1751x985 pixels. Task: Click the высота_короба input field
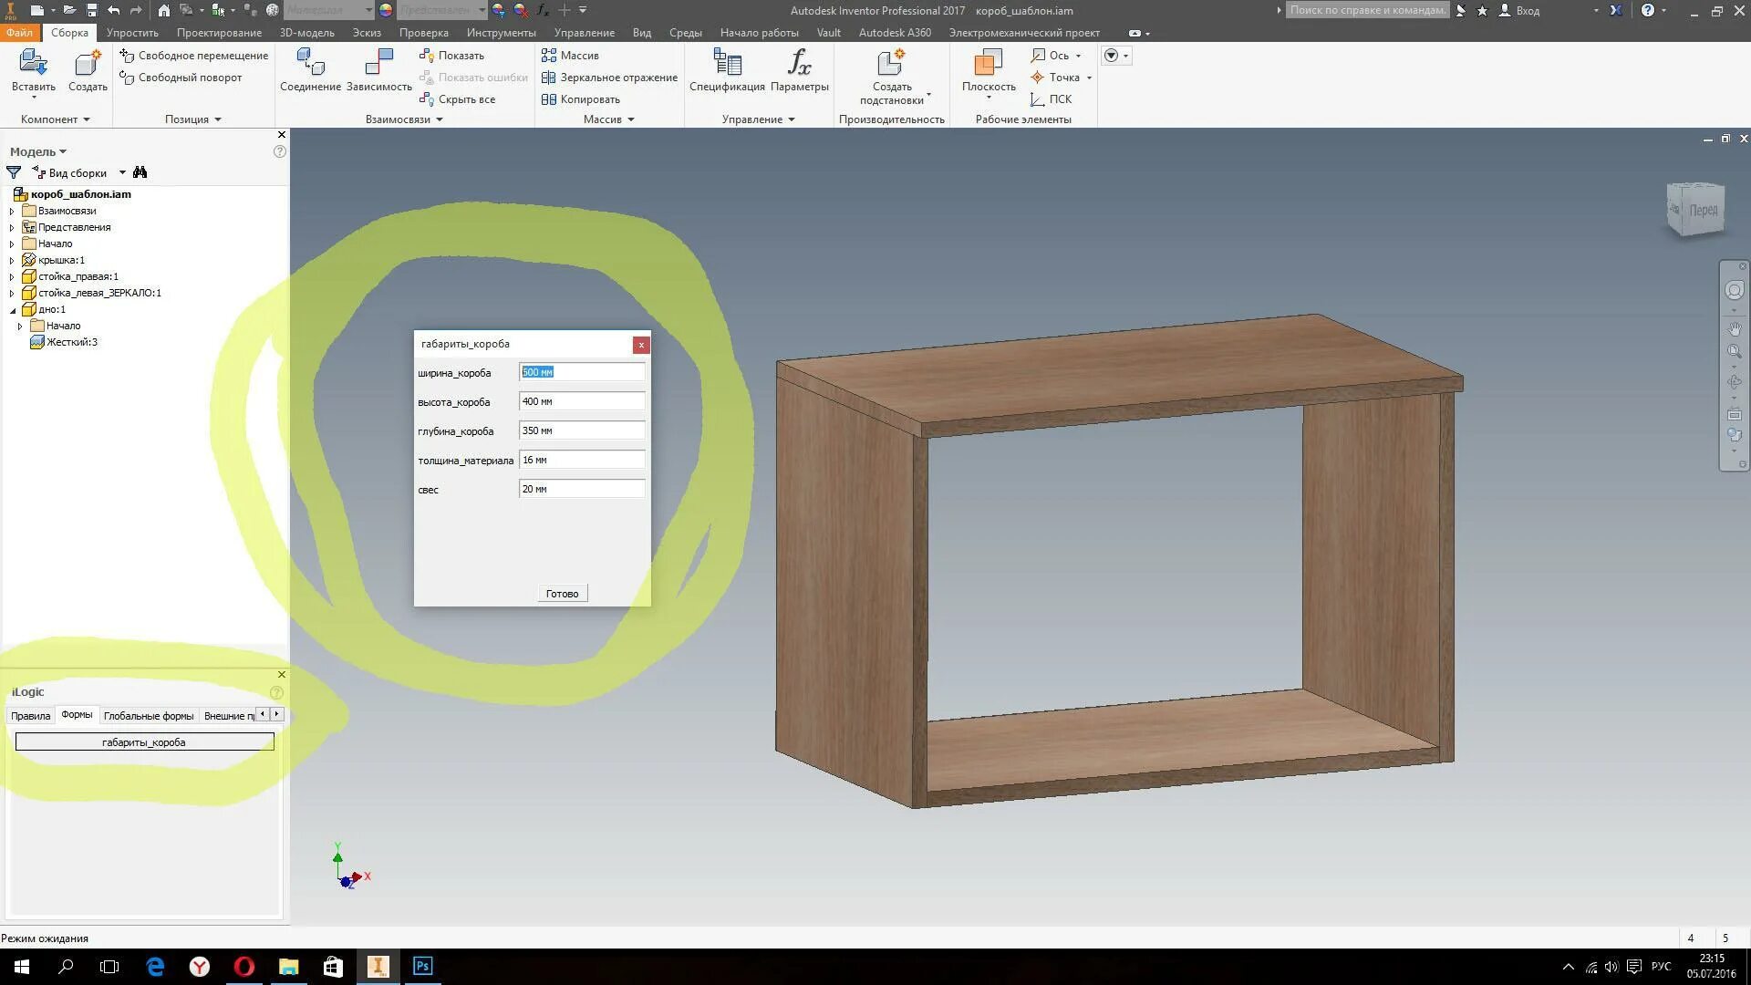point(581,401)
